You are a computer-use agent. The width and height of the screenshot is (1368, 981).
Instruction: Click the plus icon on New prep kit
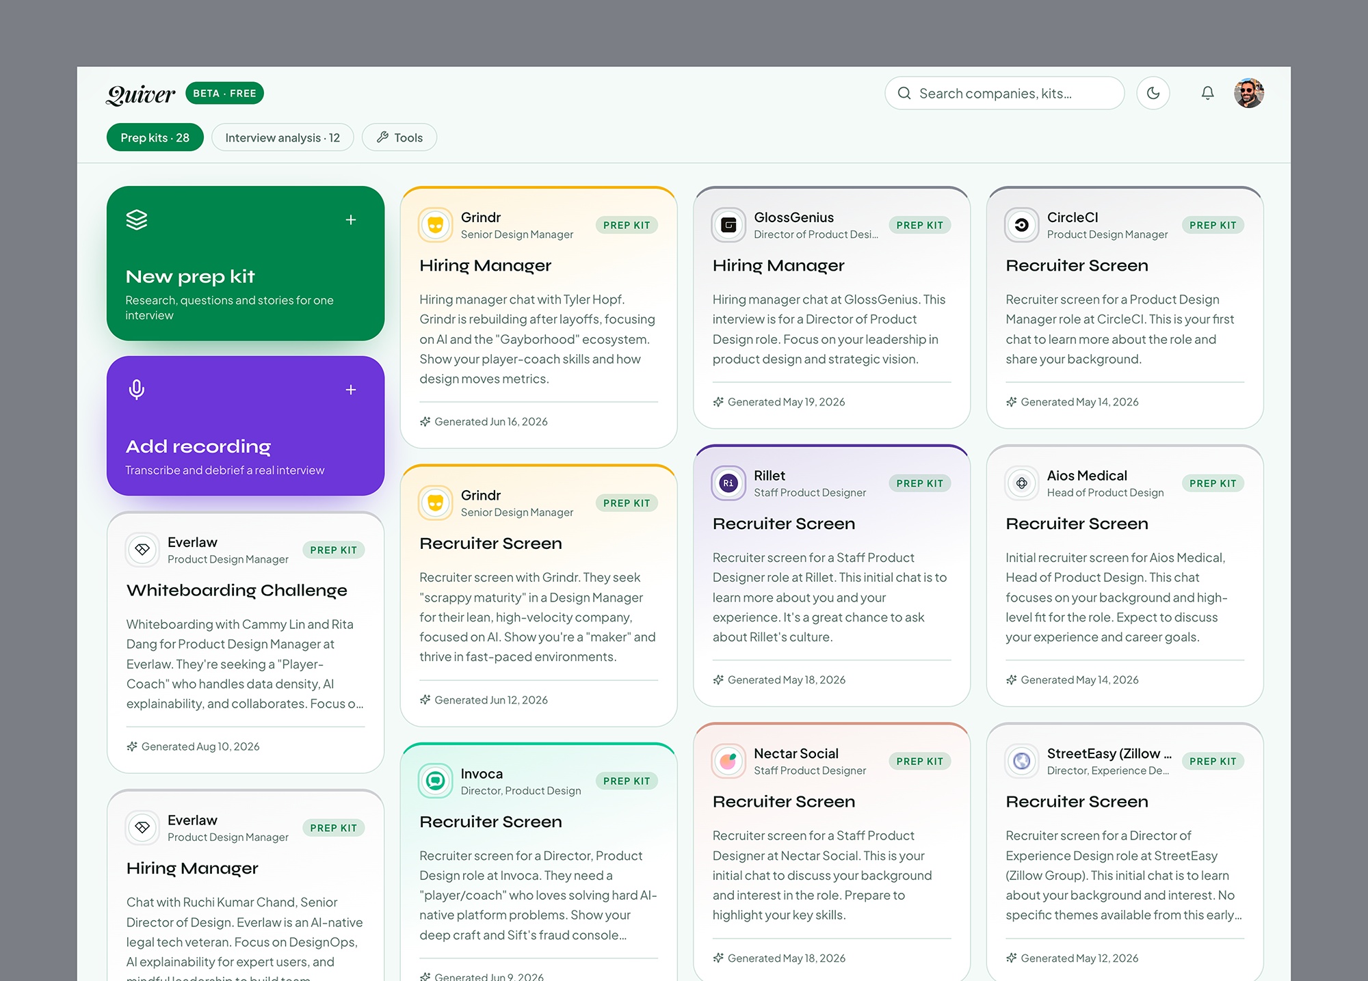[x=351, y=219]
